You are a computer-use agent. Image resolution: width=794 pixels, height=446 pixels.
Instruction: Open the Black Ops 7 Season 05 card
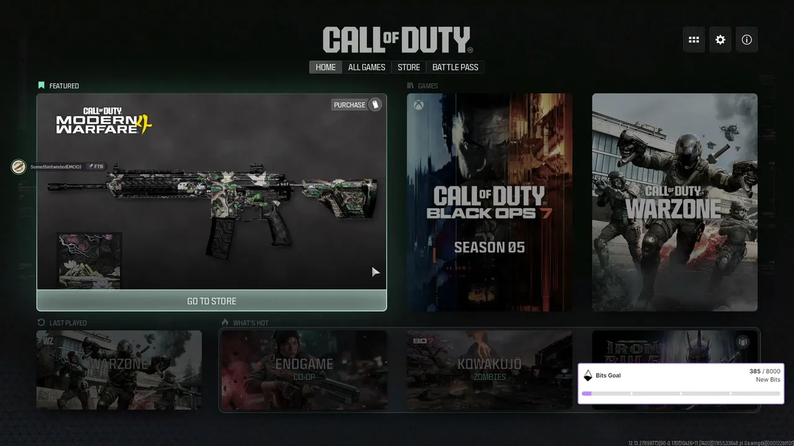(x=489, y=203)
